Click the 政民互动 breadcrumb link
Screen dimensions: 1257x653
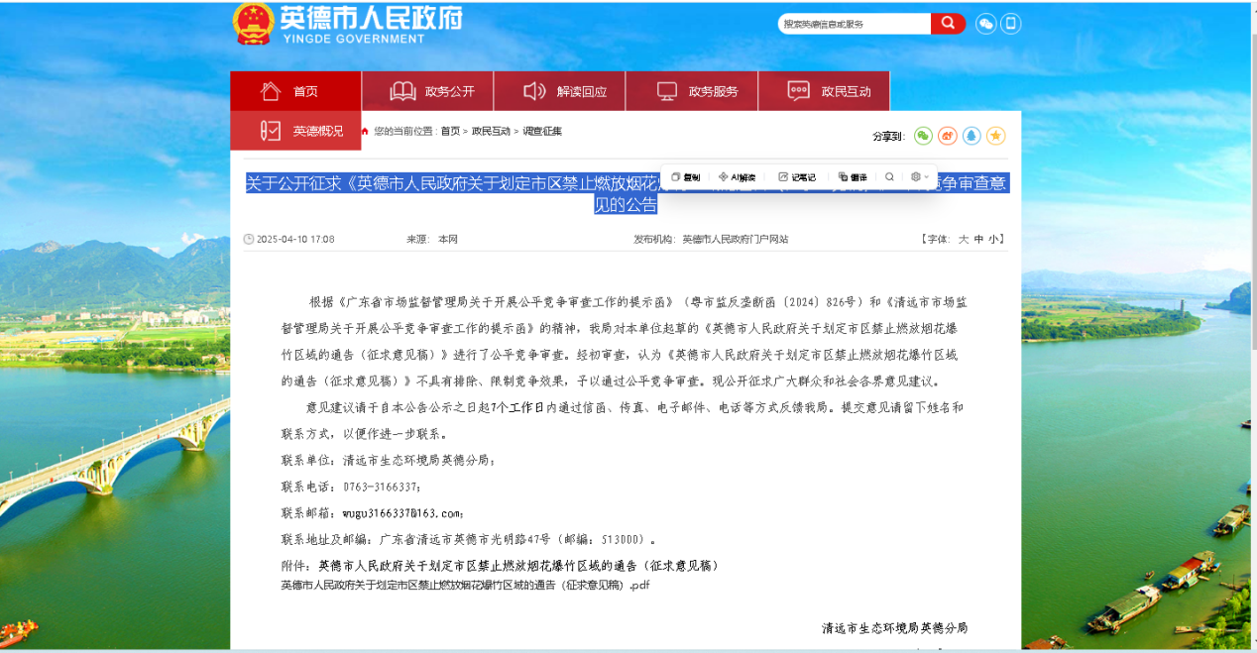pos(491,131)
